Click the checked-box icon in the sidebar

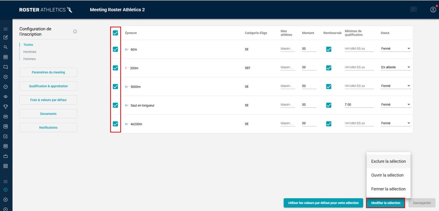(5, 136)
